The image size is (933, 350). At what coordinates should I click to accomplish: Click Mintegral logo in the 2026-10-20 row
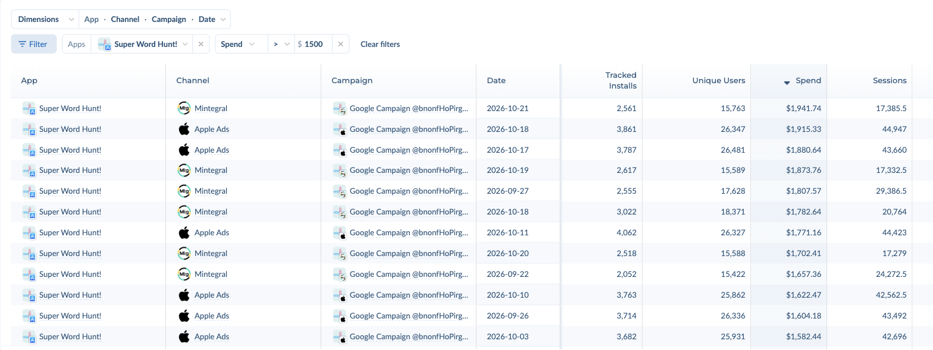click(x=184, y=253)
